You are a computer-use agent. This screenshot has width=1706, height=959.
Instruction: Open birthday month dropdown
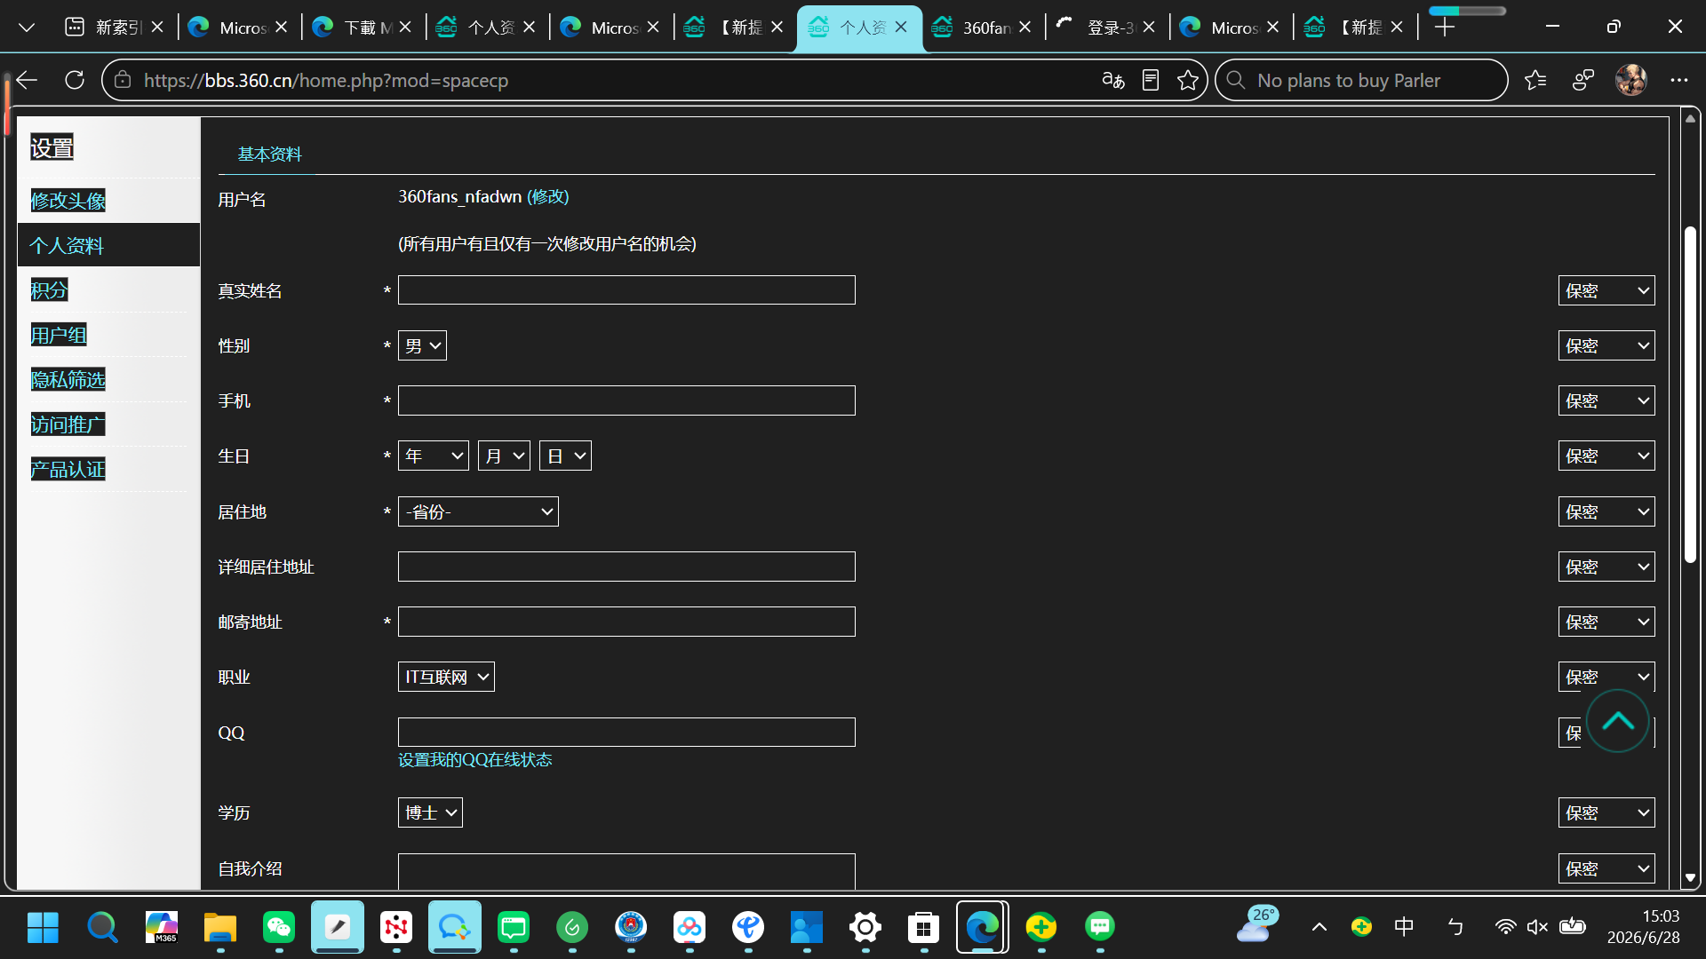[504, 456]
